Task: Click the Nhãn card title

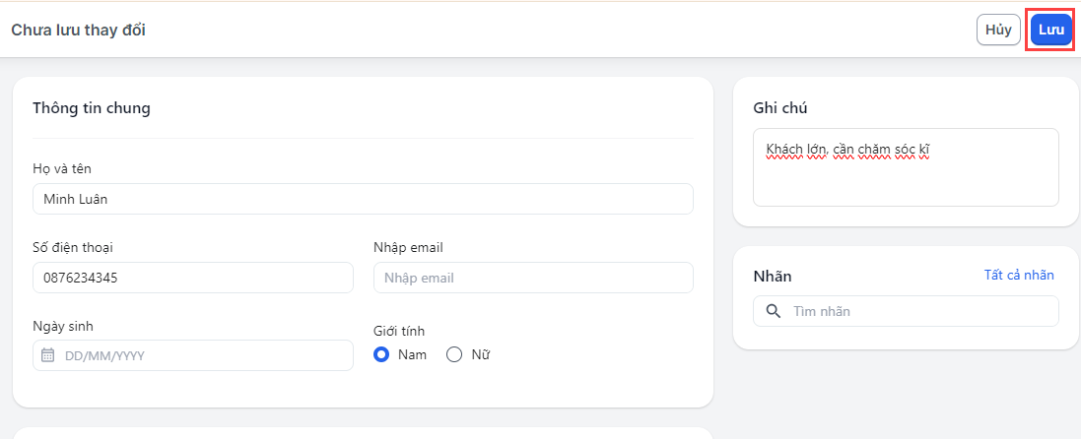Action: coord(773,276)
